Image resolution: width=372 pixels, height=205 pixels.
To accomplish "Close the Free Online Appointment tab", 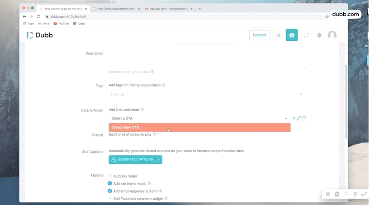I will [x=139, y=9].
